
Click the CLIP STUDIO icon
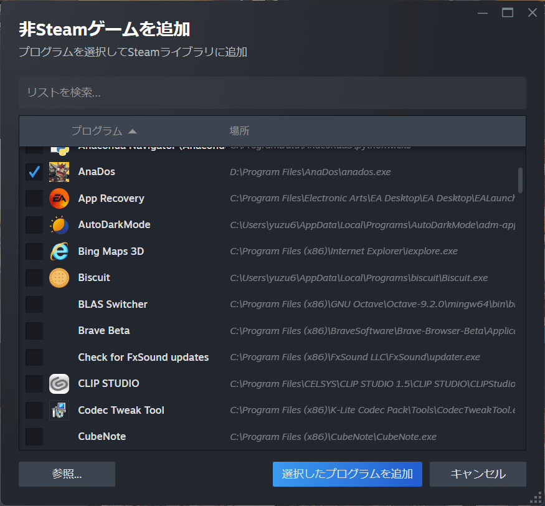coord(59,384)
